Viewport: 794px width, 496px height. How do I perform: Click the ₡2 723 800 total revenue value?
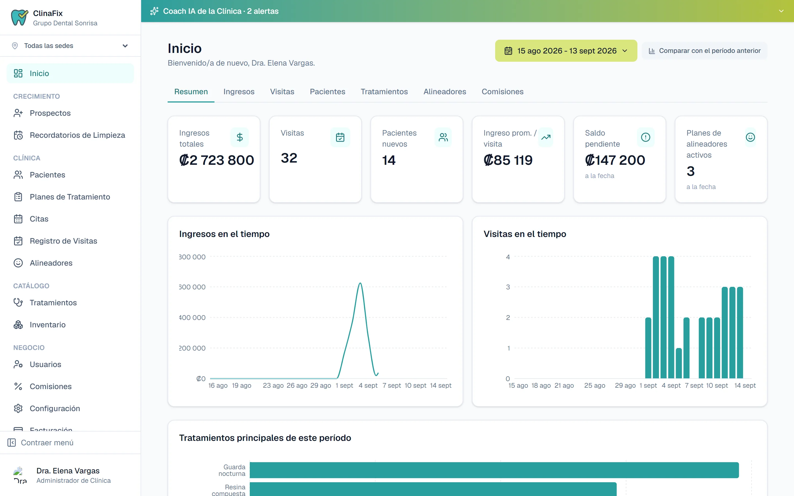(x=216, y=160)
